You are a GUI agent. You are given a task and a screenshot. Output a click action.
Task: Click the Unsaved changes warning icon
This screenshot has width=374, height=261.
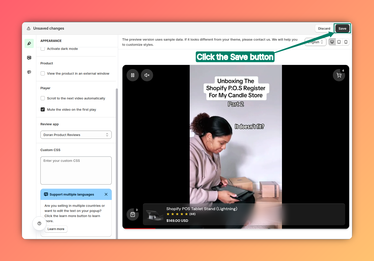(29, 28)
